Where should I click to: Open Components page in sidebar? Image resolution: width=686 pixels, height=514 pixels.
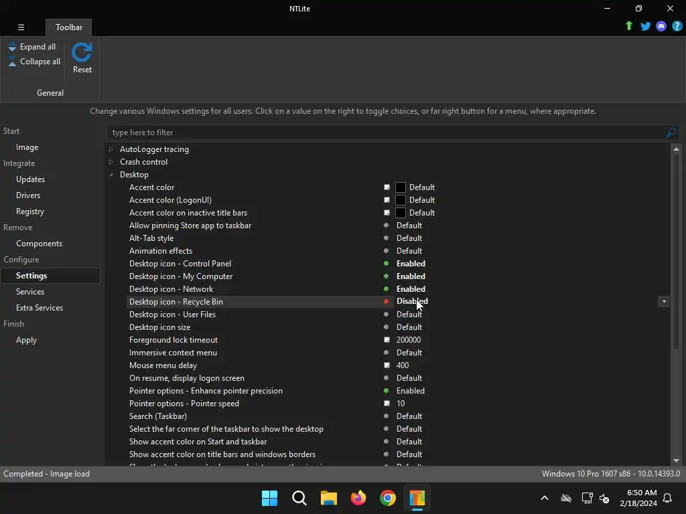coord(39,244)
